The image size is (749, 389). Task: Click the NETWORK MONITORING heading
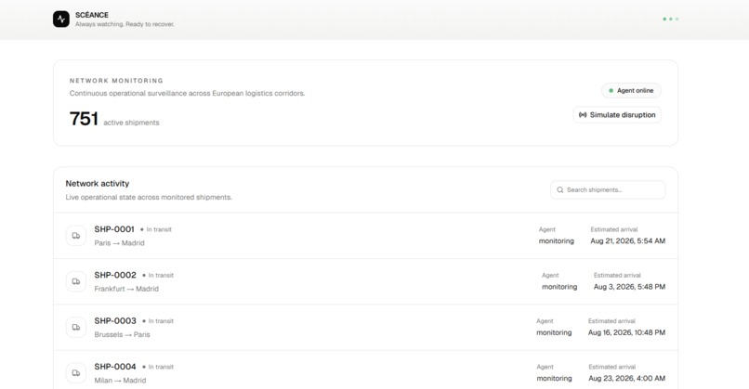pos(116,81)
